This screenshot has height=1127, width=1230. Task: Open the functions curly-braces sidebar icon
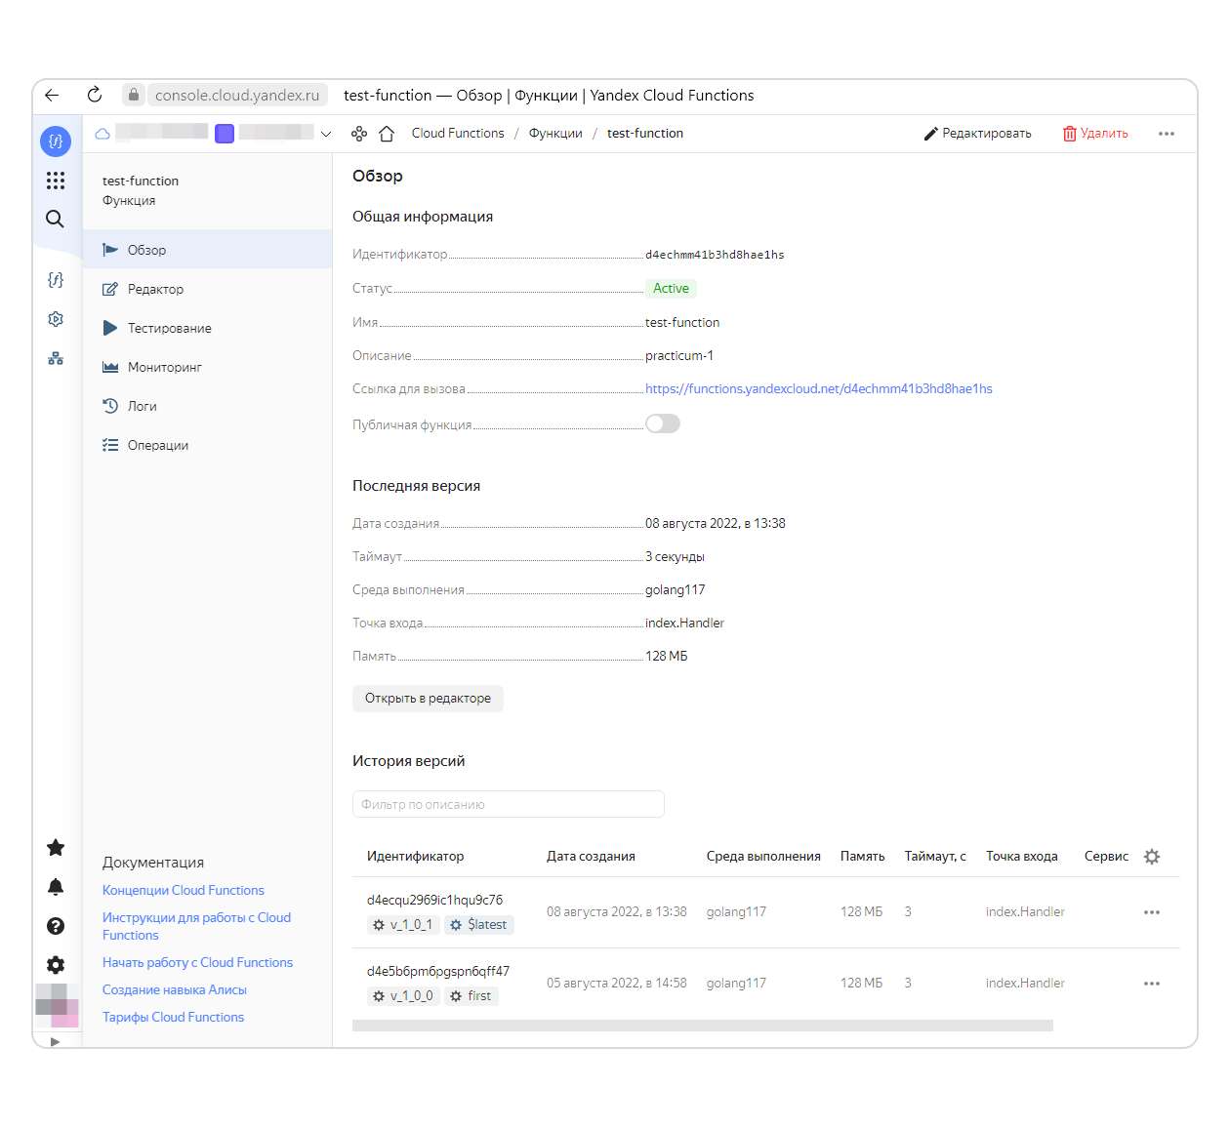pos(56,280)
